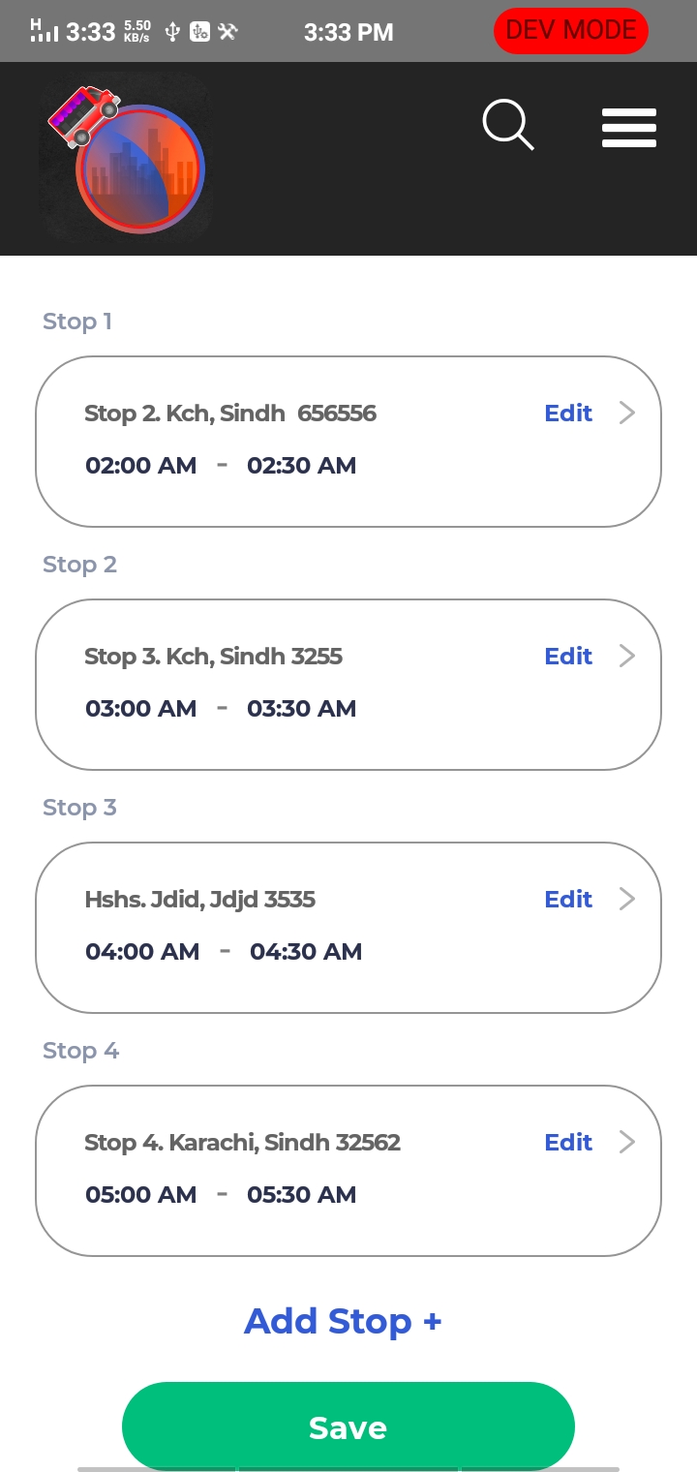
Task: Tap the truck globe app logo
Action: pos(124,159)
